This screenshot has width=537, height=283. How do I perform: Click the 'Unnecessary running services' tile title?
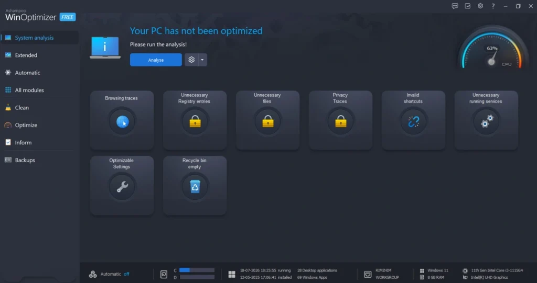click(x=486, y=98)
